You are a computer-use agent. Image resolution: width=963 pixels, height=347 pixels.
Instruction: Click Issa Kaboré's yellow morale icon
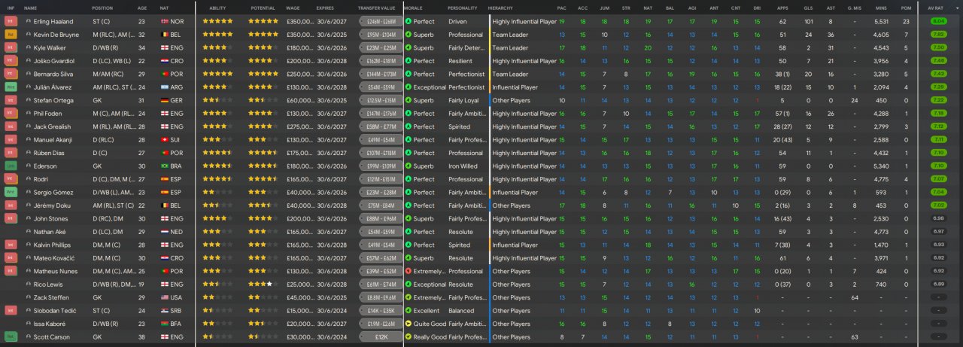pos(409,324)
